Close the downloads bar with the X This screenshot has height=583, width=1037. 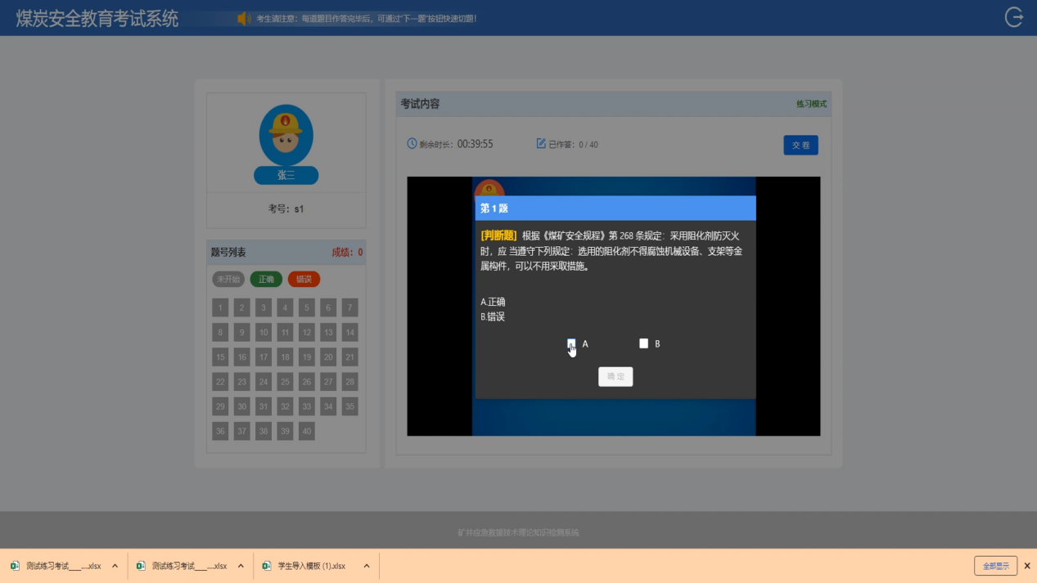pyautogui.click(x=1027, y=566)
